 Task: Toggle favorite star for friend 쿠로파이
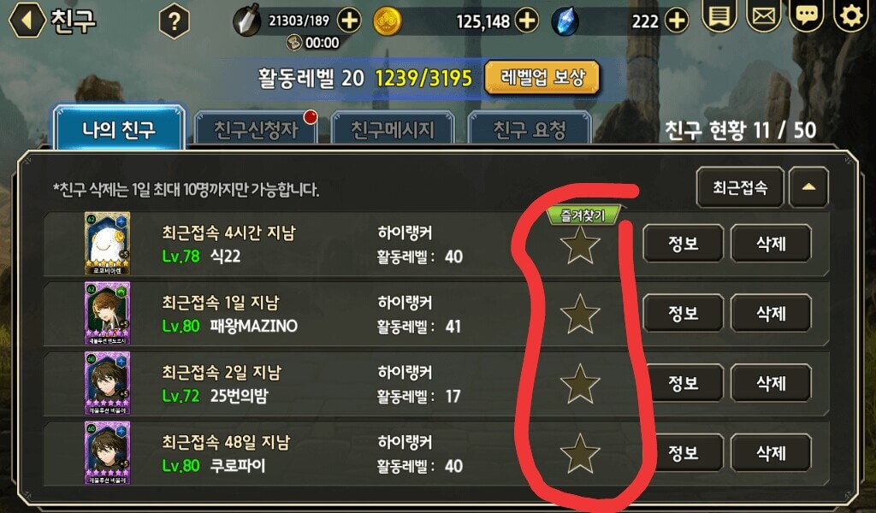(580, 453)
